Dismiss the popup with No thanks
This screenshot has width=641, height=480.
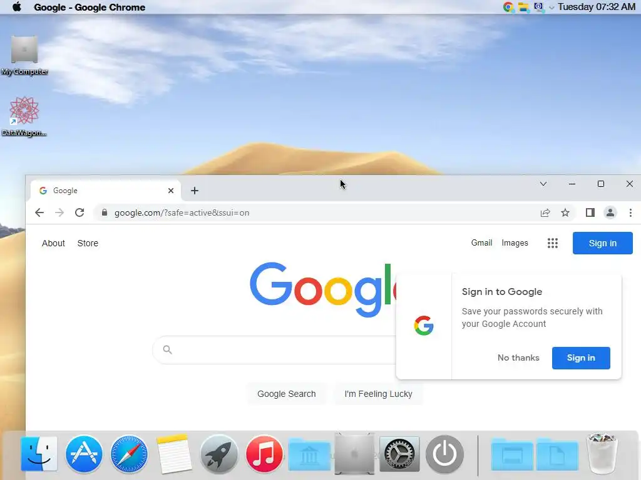pyautogui.click(x=518, y=358)
